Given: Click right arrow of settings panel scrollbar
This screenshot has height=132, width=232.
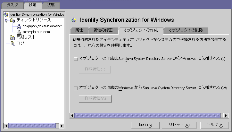Looking at the screenshot, I should point(226,115).
